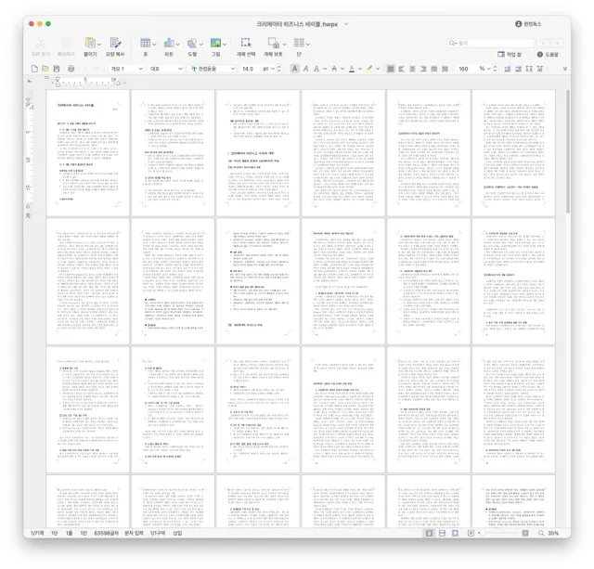Viewport: 594px width, 569px height.
Task: Click the vertical scrollbar on right edge
Action: coord(568,151)
